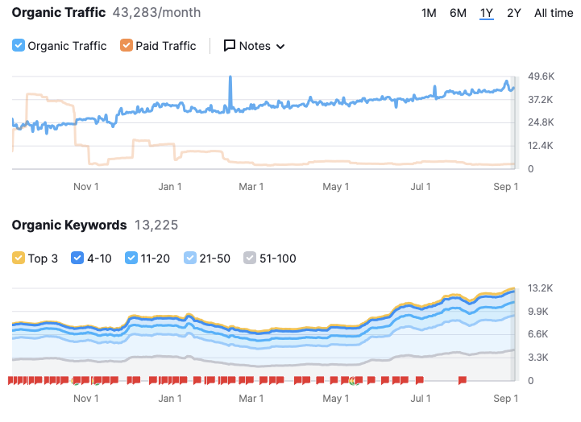Switch to the 2Y time range
581x422 pixels.
[x=513, y=13]
